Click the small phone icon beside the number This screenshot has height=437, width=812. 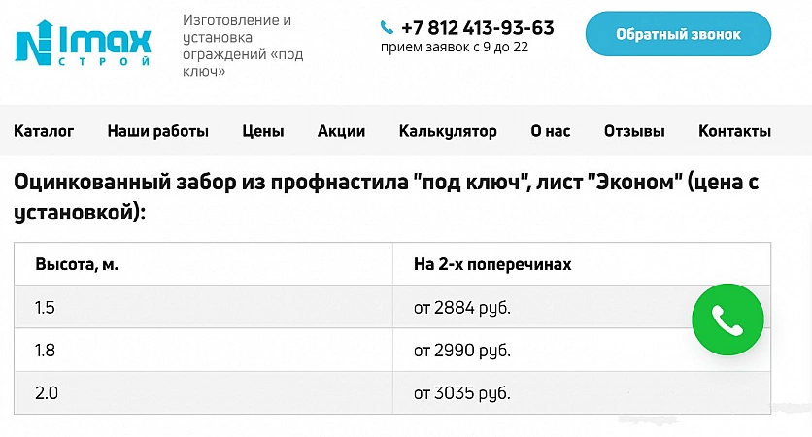coord(388,28)
